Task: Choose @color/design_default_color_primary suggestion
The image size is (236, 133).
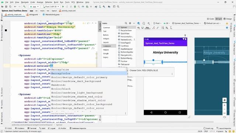Action: (89, 77)
